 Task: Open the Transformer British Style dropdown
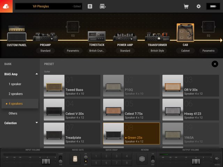tap(157, 51)
